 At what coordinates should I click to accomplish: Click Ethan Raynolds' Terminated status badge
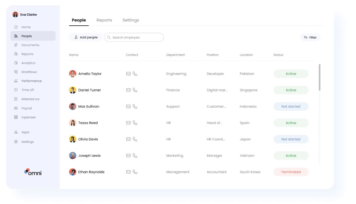click(291, 172)
